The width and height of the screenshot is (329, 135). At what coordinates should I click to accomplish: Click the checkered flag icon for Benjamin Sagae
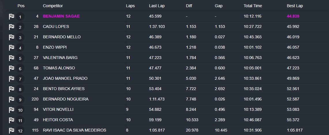pos(11,16)
